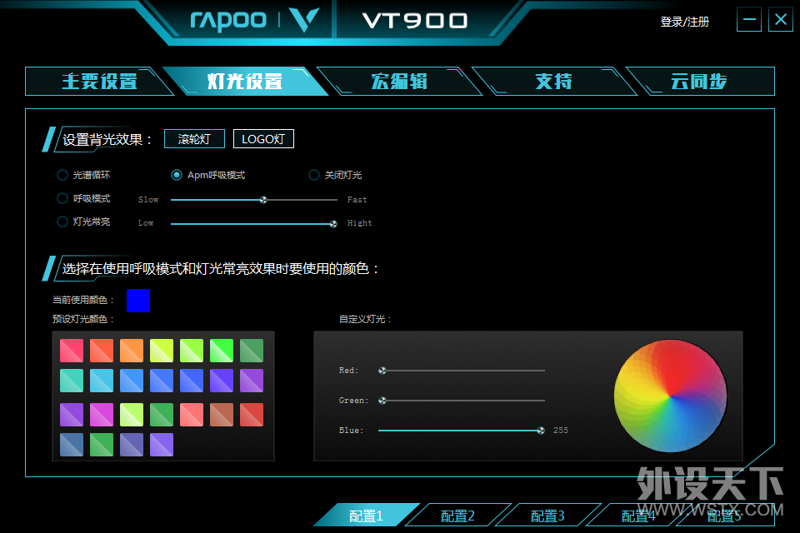Select the 滚轮灯 button
The height and width of the screenshot is (533, 800).
194,139
